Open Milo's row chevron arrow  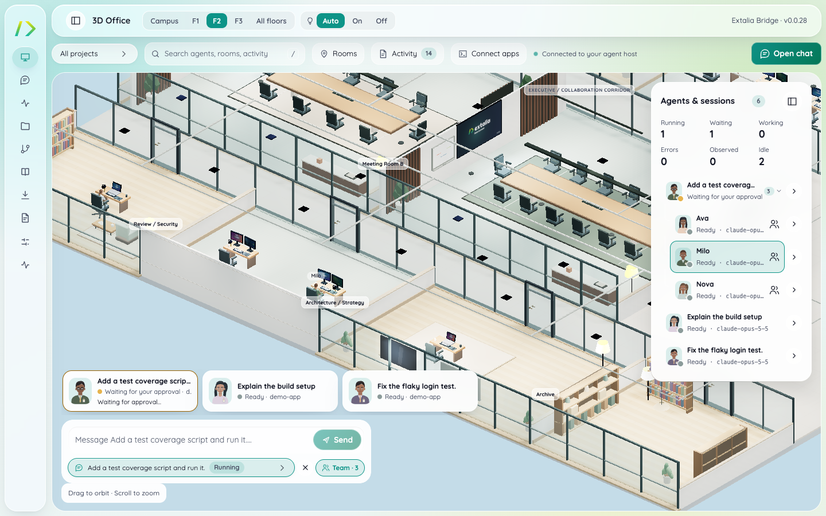[794, 257]
